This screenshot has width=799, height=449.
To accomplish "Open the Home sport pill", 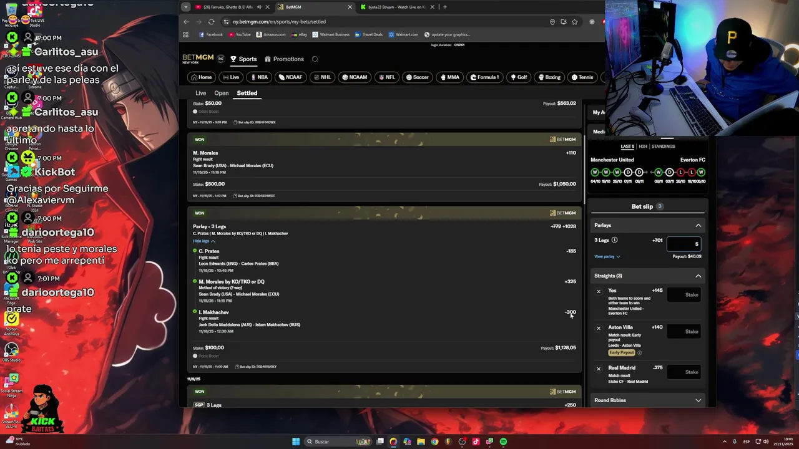I will pos(201,77).
